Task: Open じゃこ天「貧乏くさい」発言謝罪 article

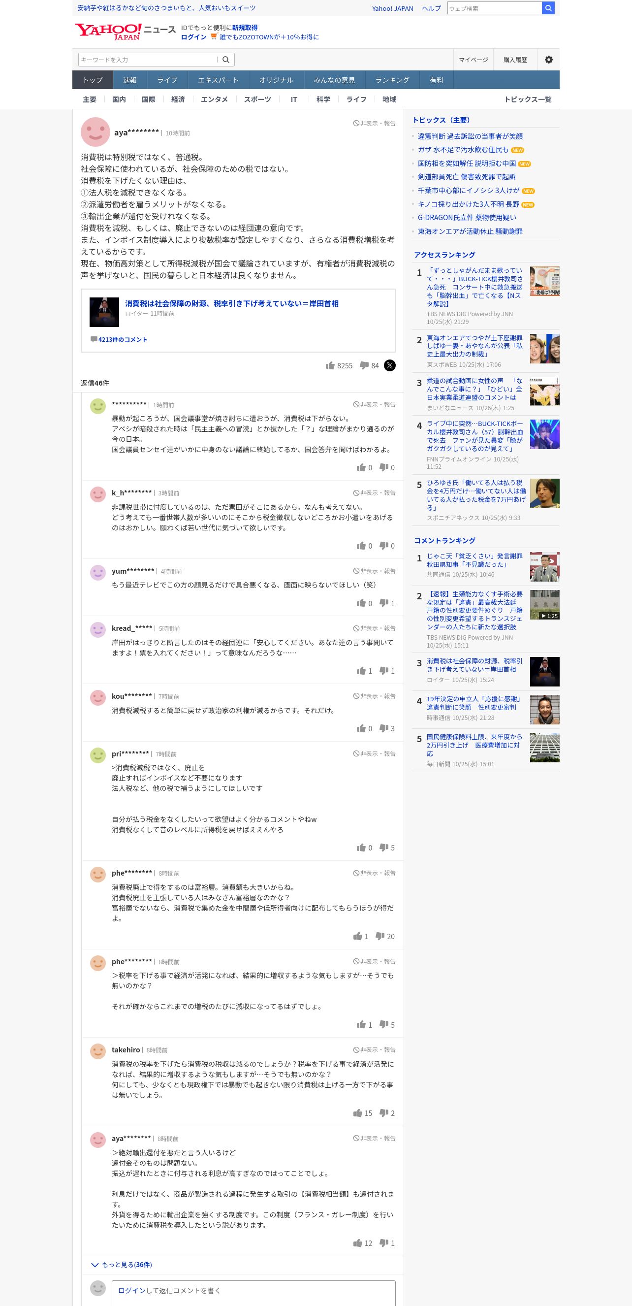Action: coord(474,560)
